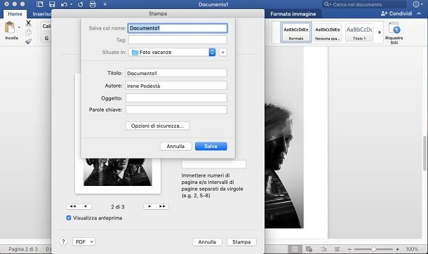
Task: Toggle Visualizza anteprima checkbox
Action: click(69, 218)
